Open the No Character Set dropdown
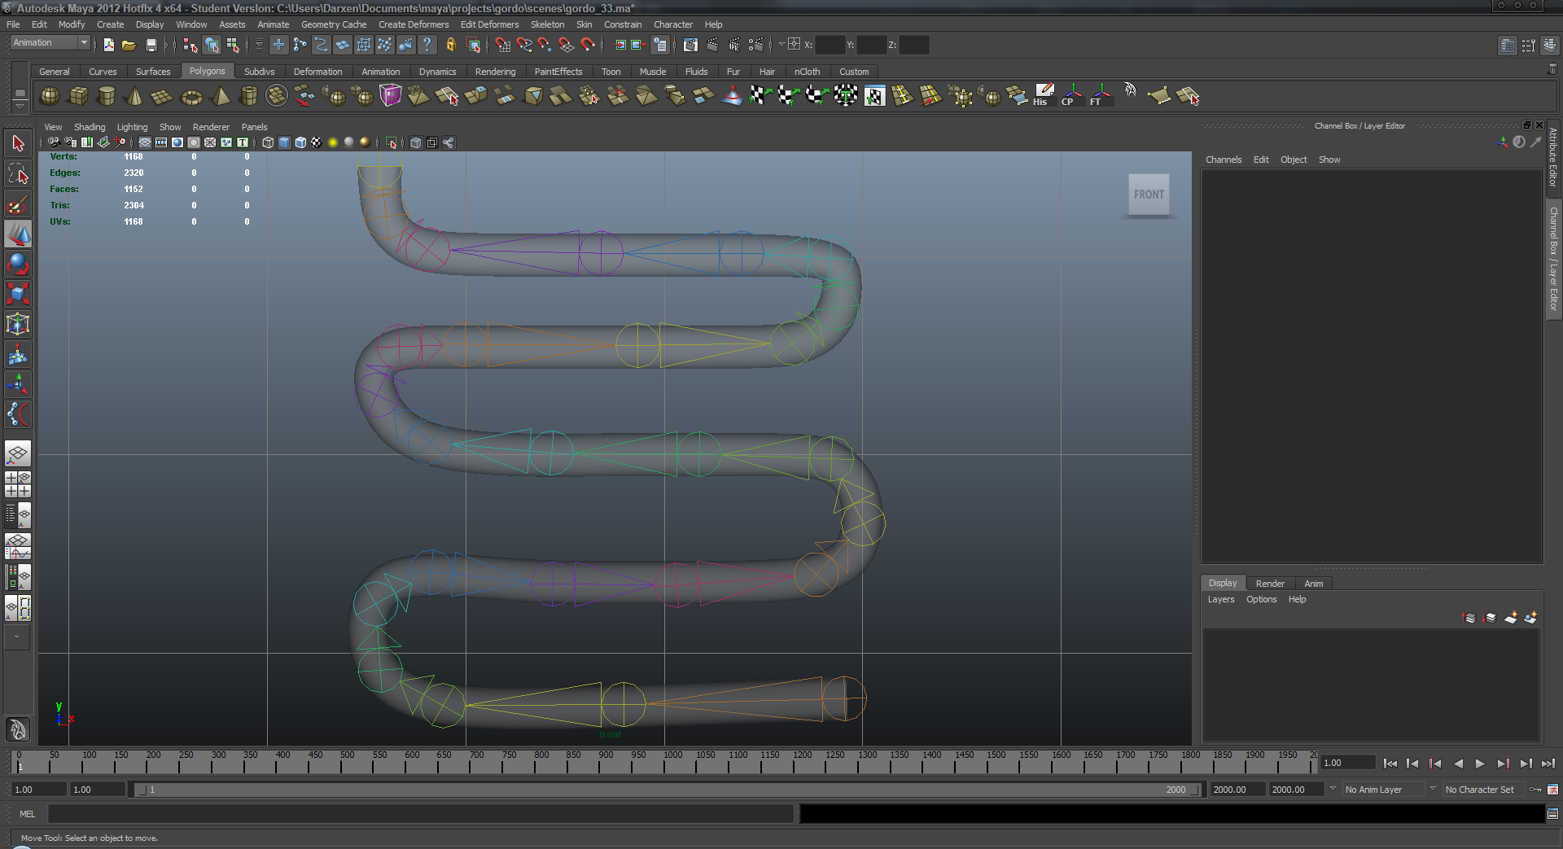The width and height of the screenshot is (1563, 849). click(1484, 790)
